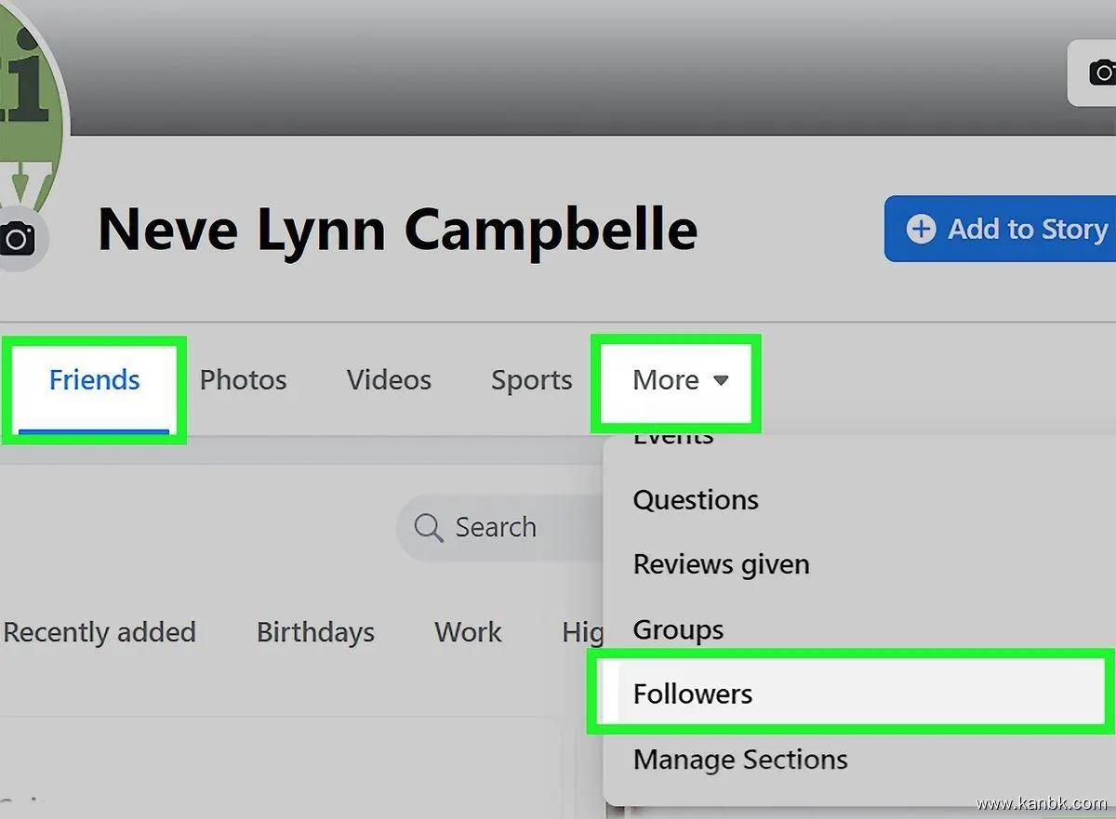Select Followers from the dropdown list

click(693, 694)
